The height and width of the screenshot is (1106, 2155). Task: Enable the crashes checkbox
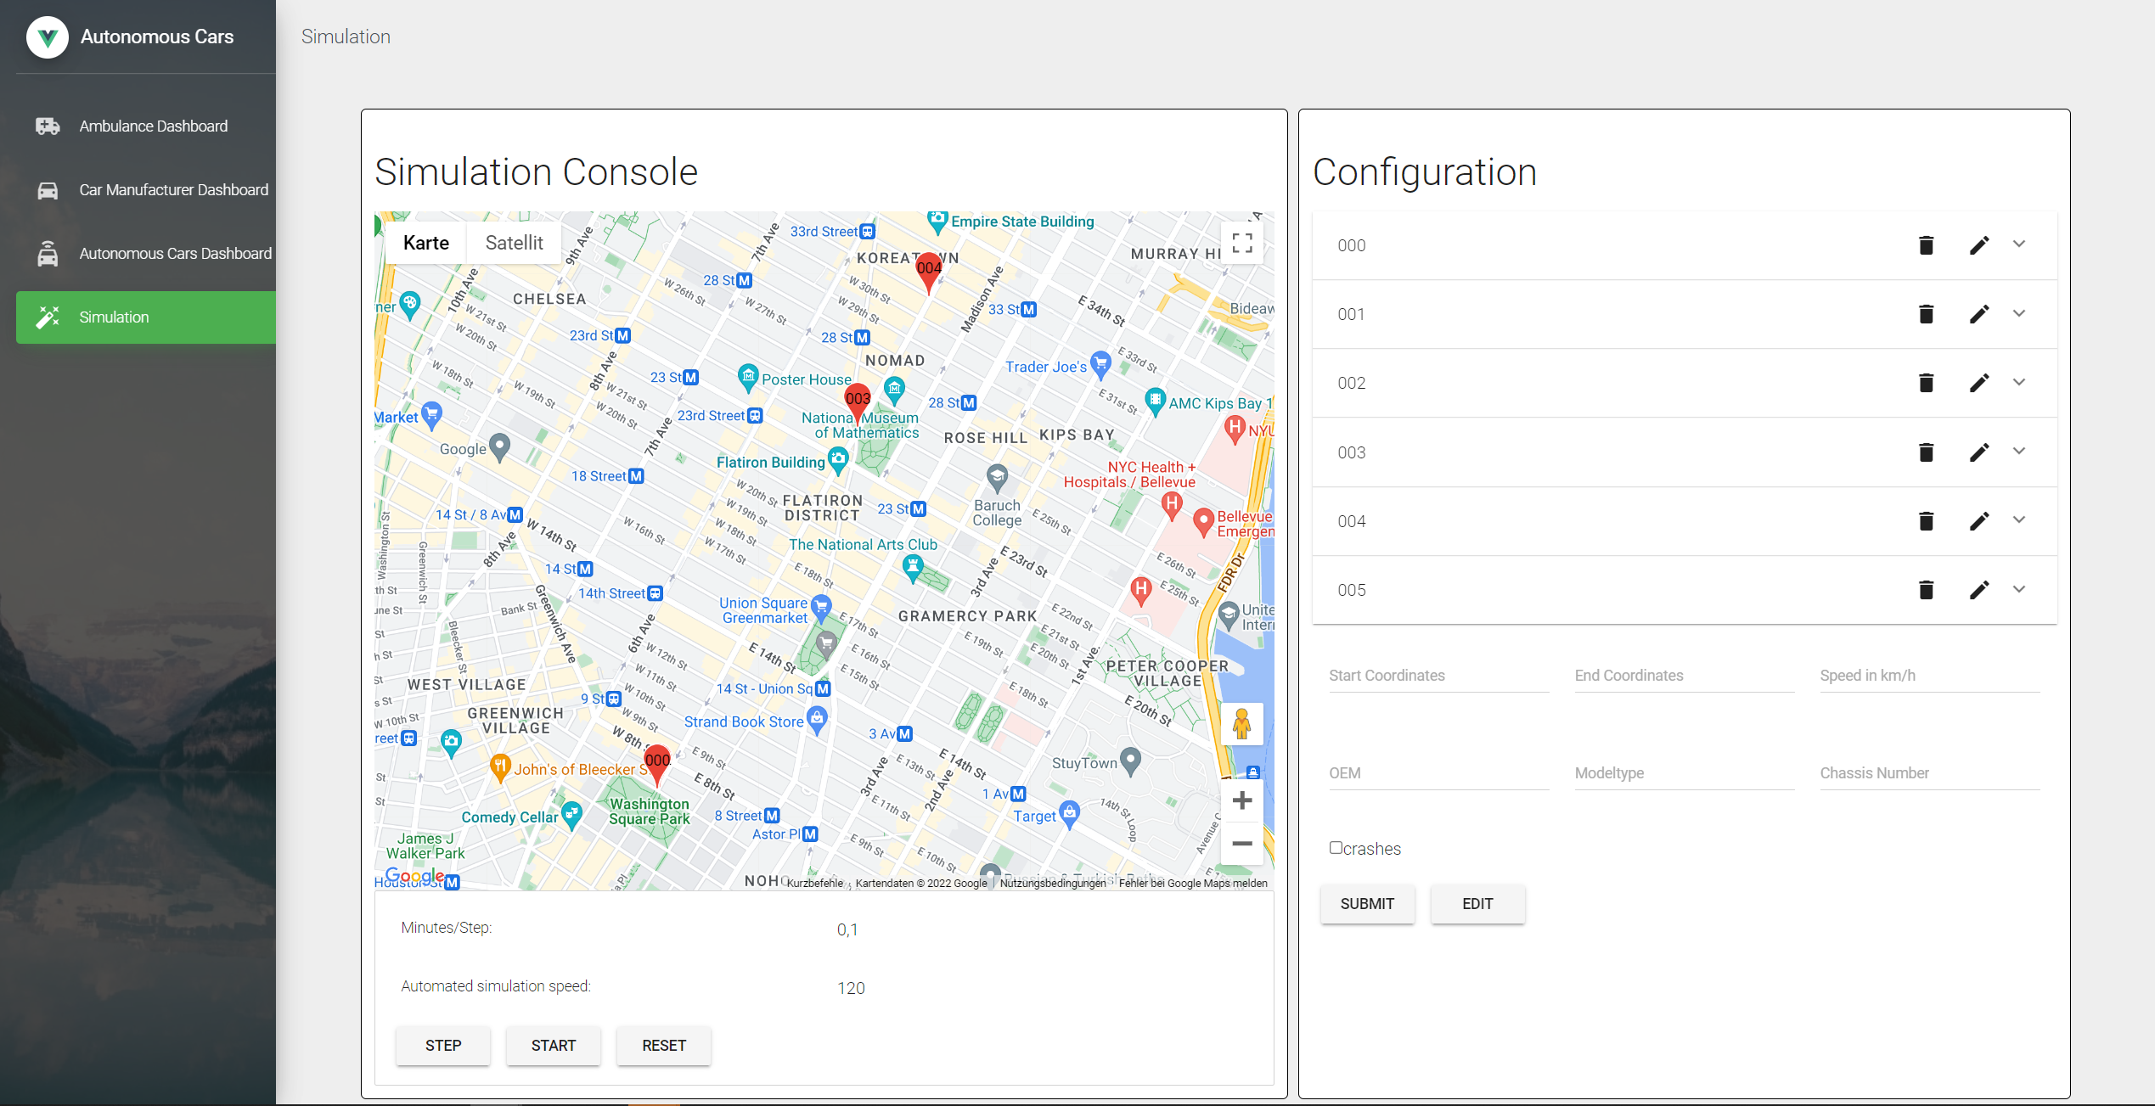1336,848
